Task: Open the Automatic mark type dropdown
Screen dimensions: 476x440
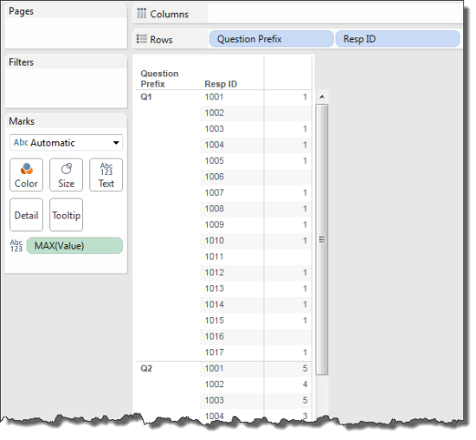Action: coord(66,143)
